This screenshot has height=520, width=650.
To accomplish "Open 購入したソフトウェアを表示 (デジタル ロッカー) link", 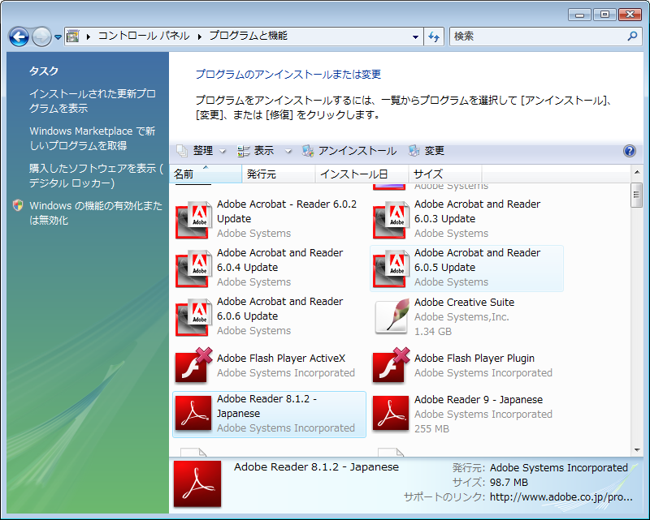I will 96,175.
